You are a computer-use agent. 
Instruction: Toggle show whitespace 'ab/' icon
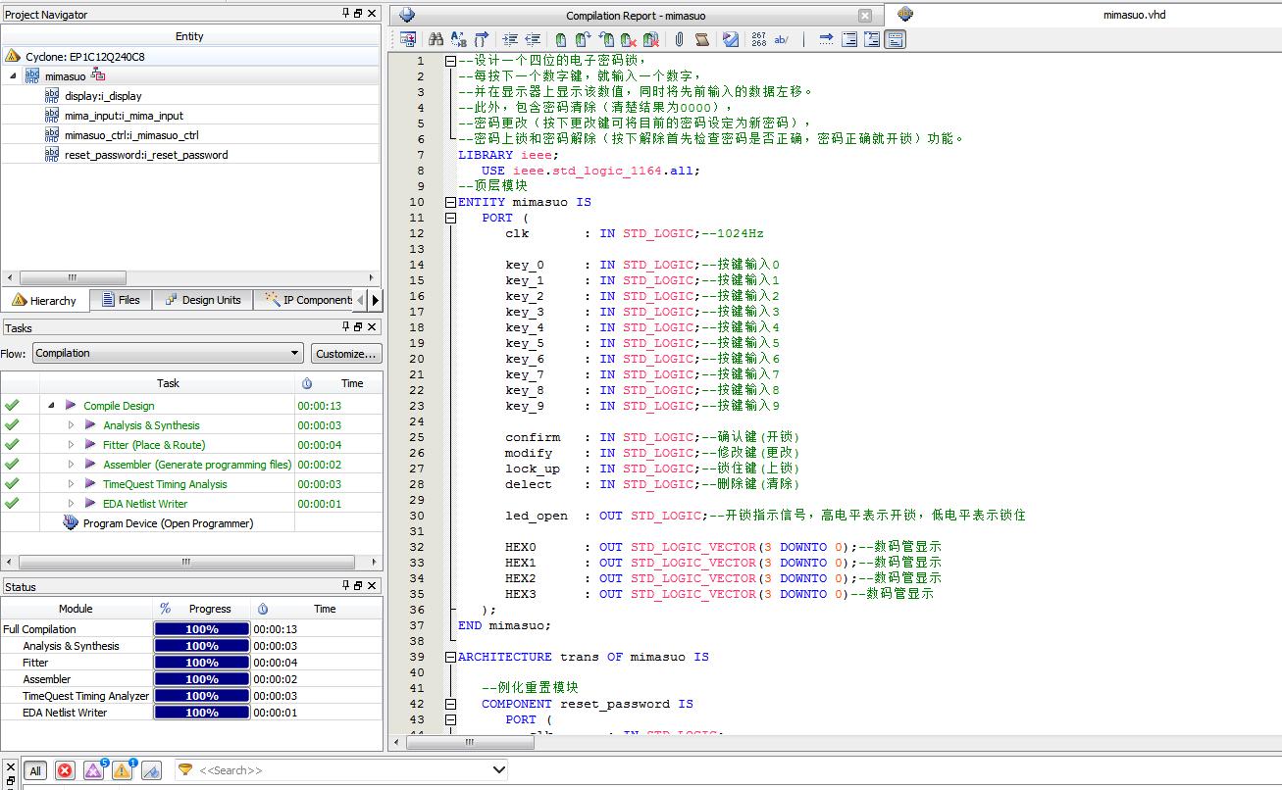point(782,39)
